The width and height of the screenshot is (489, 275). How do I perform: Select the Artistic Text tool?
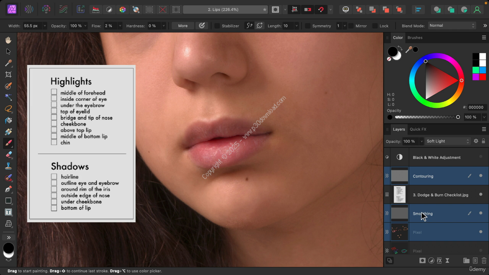click(8, 212)
